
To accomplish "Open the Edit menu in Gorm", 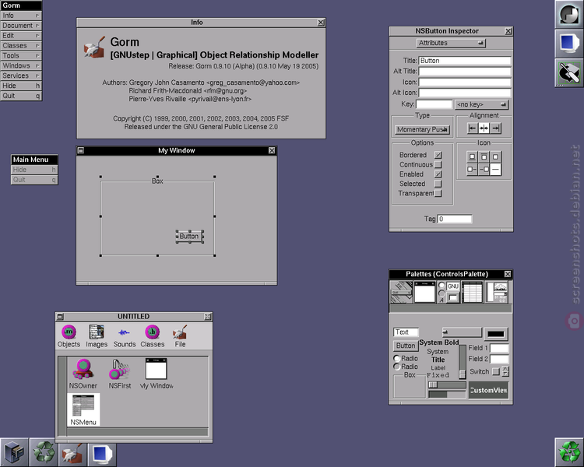I will coord(21,36).
